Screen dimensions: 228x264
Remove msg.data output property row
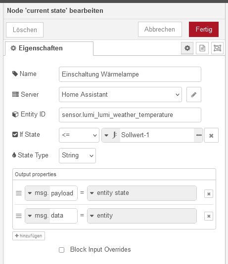click(209, 216)
